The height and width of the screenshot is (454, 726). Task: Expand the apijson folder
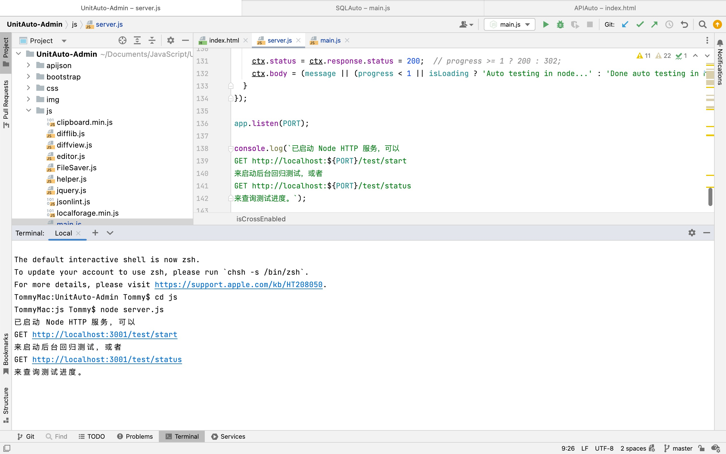(28, 65)
